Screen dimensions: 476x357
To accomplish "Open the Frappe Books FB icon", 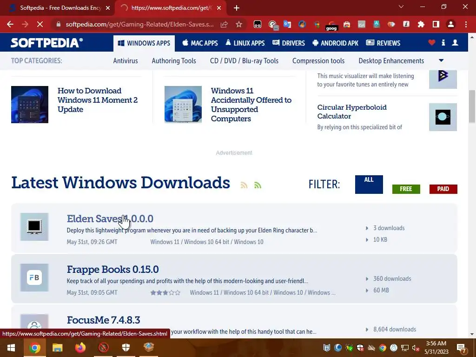I will (x=34, y=278).
